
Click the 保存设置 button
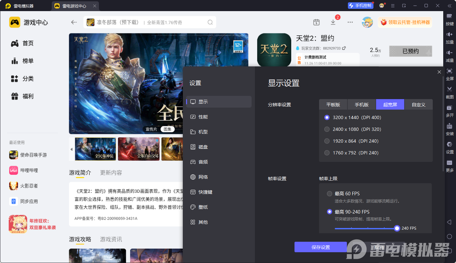point(321,247)
